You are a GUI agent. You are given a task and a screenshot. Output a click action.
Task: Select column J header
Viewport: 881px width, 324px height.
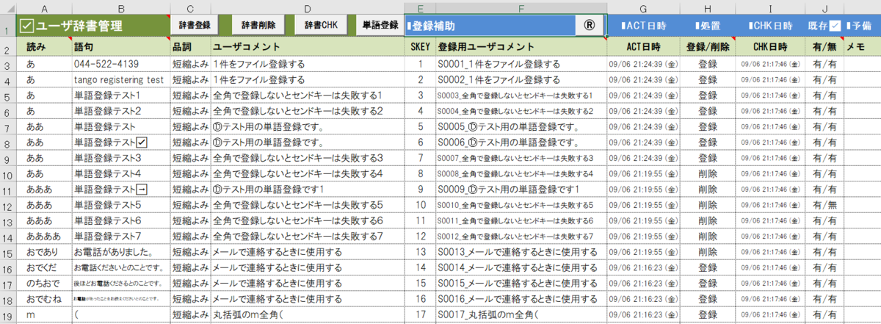(824, 7)
